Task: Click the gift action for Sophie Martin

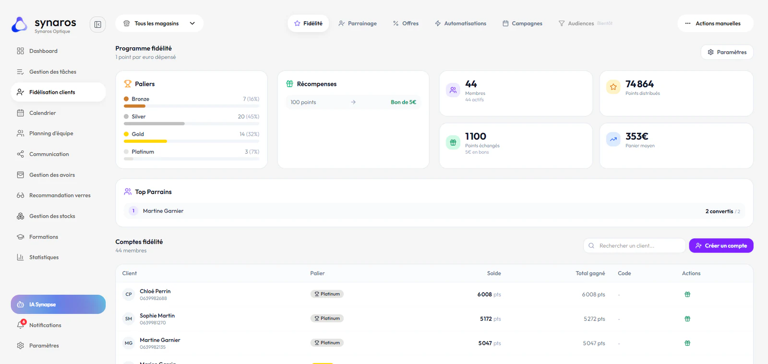Action: 687,319
